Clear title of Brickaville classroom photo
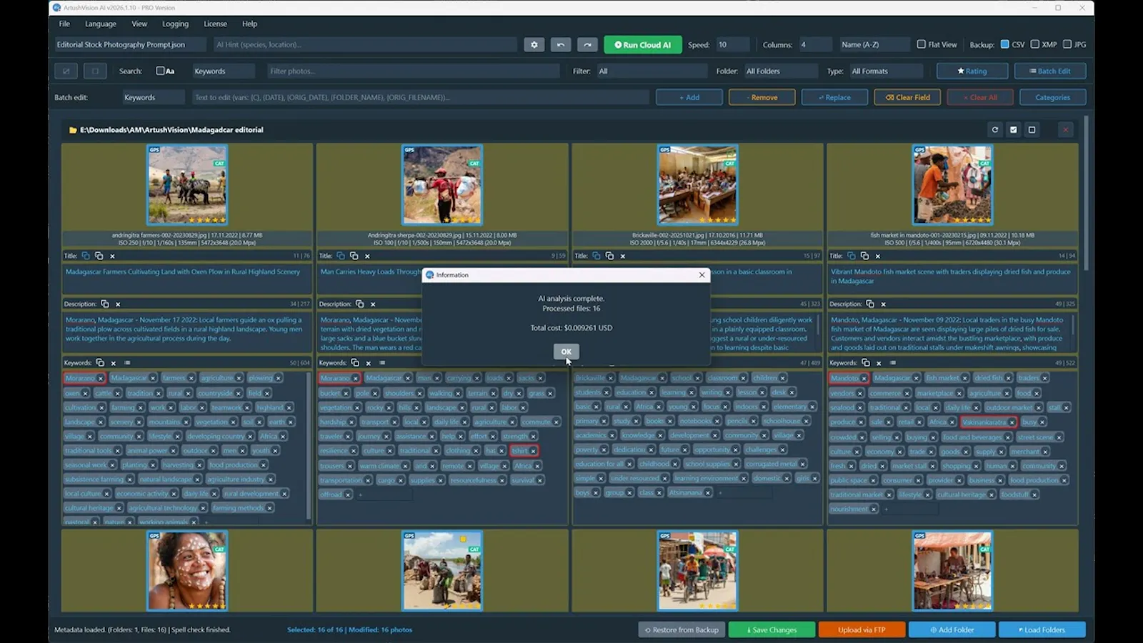The width and height of the screenshot is (1143, 643). point(623,256)
